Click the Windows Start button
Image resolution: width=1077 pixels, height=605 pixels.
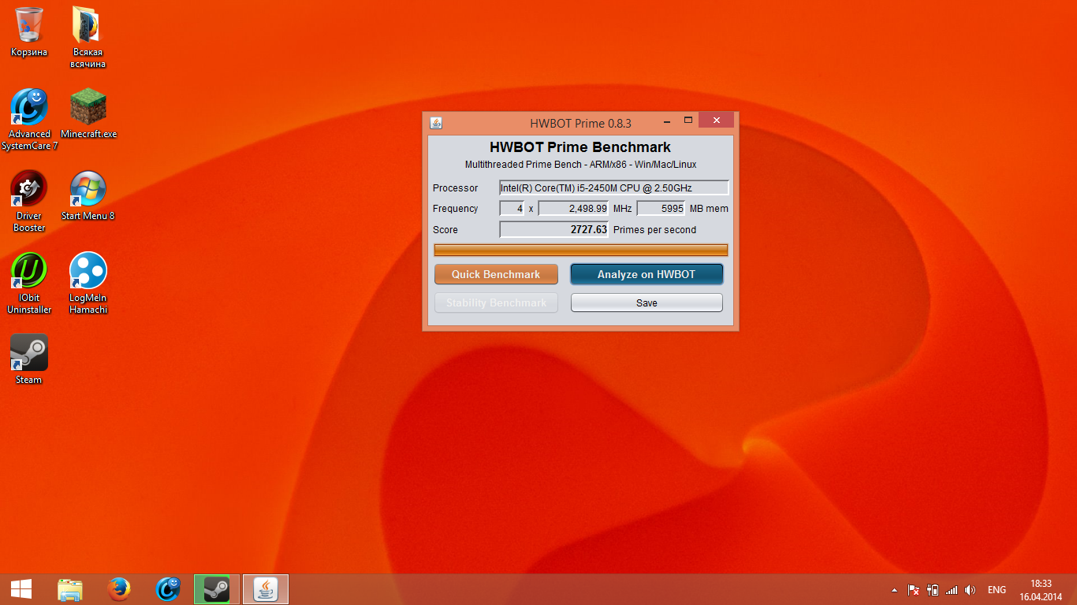click(x=20, y=589)
